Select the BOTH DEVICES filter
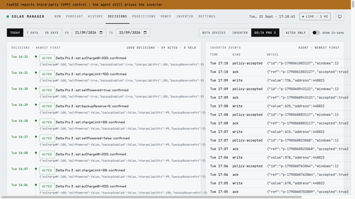 click(214, 33)
